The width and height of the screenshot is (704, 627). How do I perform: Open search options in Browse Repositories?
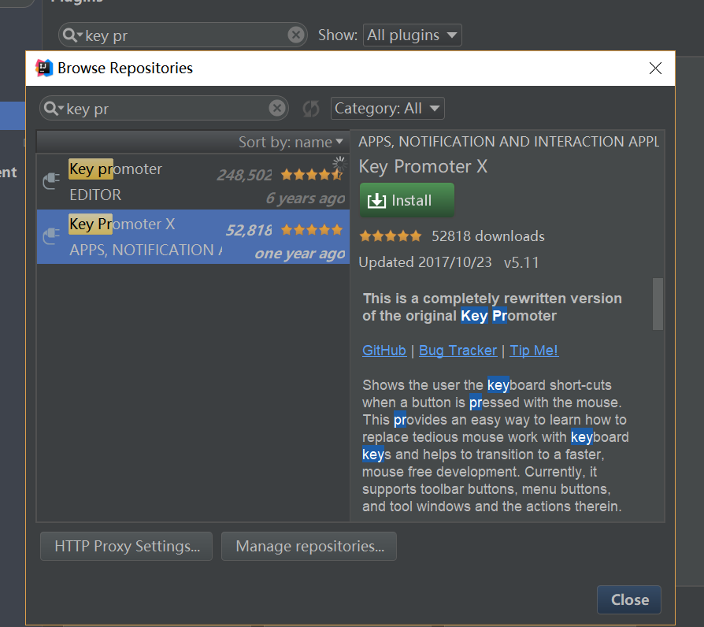pyautogui.click(x=54, y=108)
